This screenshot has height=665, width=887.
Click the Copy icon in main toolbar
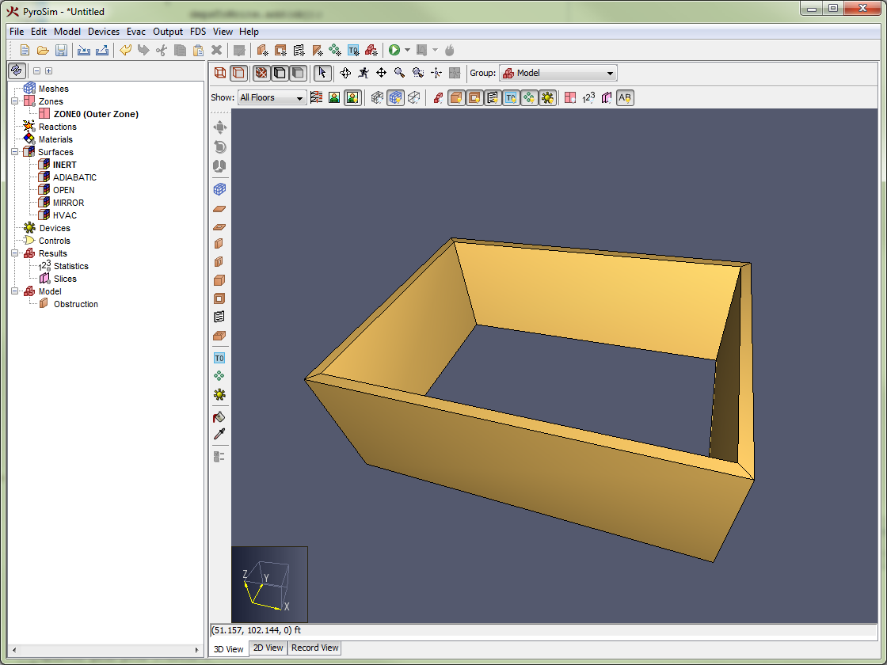click(180, 51)
